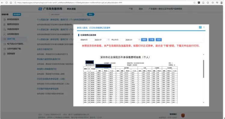Screen dimensions: 225x119
Task: Open the calendar picker for 终止年月
Action: [139, 40]
